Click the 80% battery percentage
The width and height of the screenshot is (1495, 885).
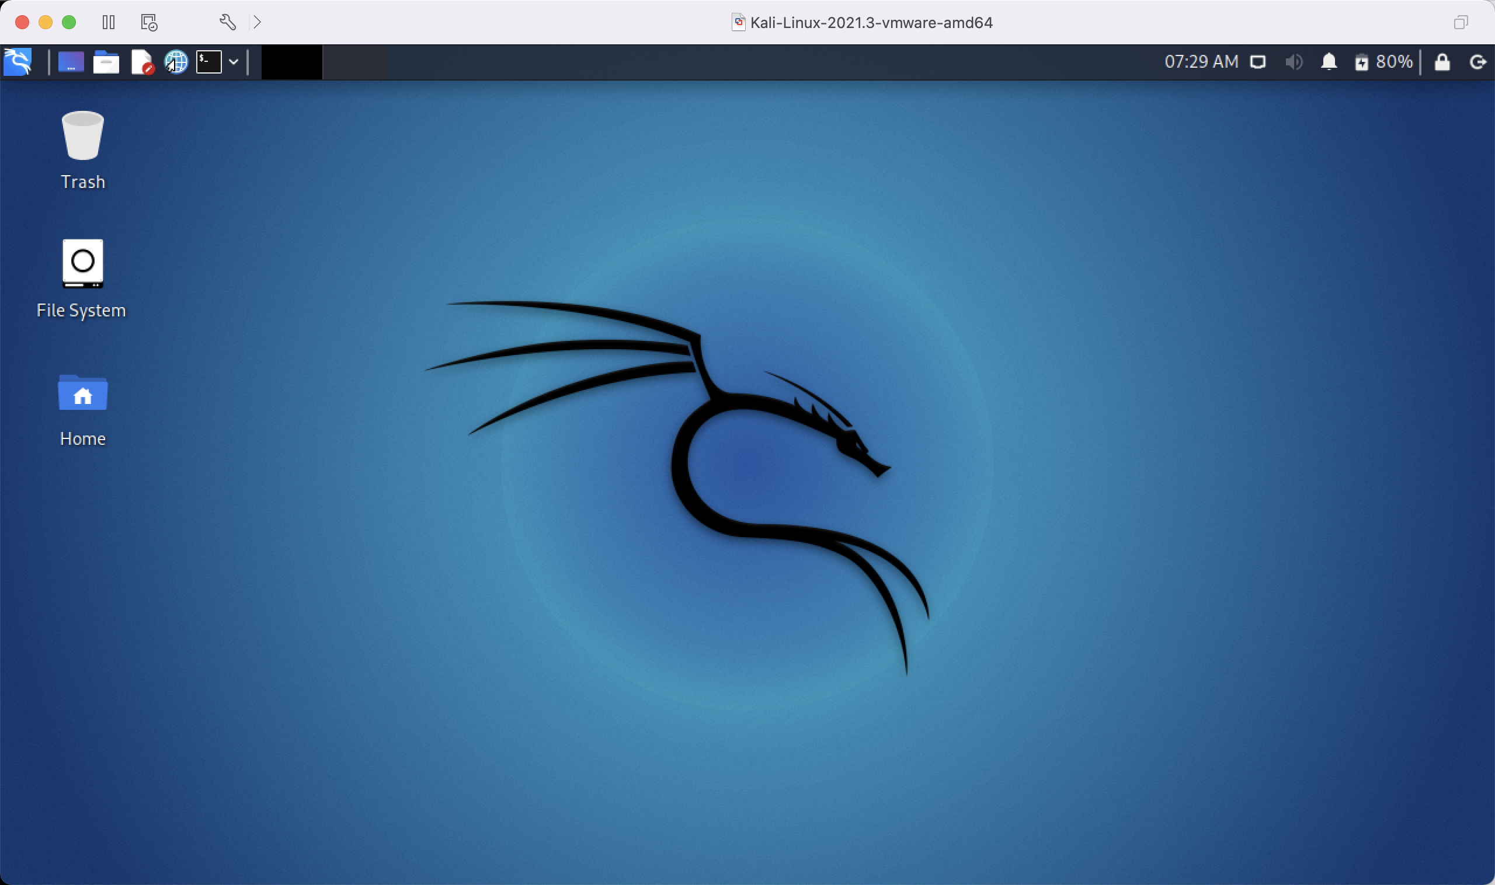point(1393,61)
